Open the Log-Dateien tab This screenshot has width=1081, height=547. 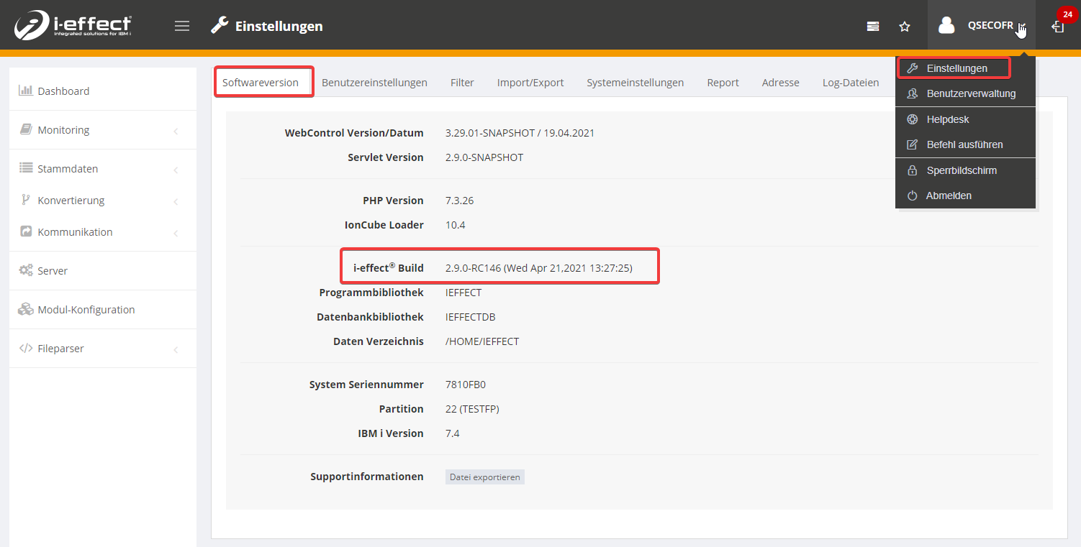(x=850, y=83)
